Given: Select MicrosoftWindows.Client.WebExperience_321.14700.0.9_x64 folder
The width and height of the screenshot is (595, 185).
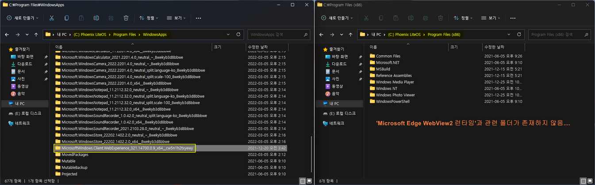Looking at the screenshot, I should pos(170,148).
